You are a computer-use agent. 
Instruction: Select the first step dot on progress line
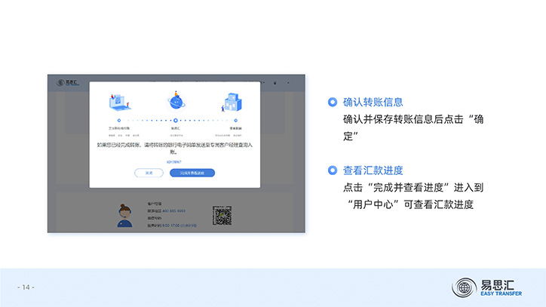tap(118, 119)
